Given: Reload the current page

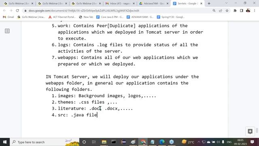Looking at the screenshot, I should coord(17,11).
